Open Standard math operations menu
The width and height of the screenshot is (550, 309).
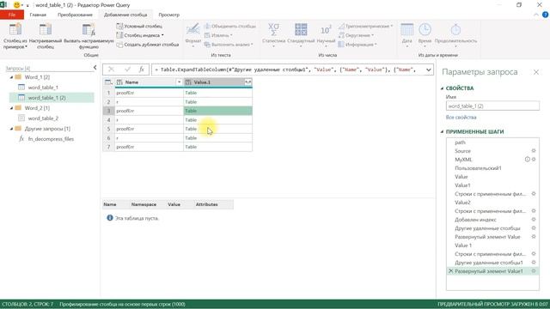(x=301, y=36)
